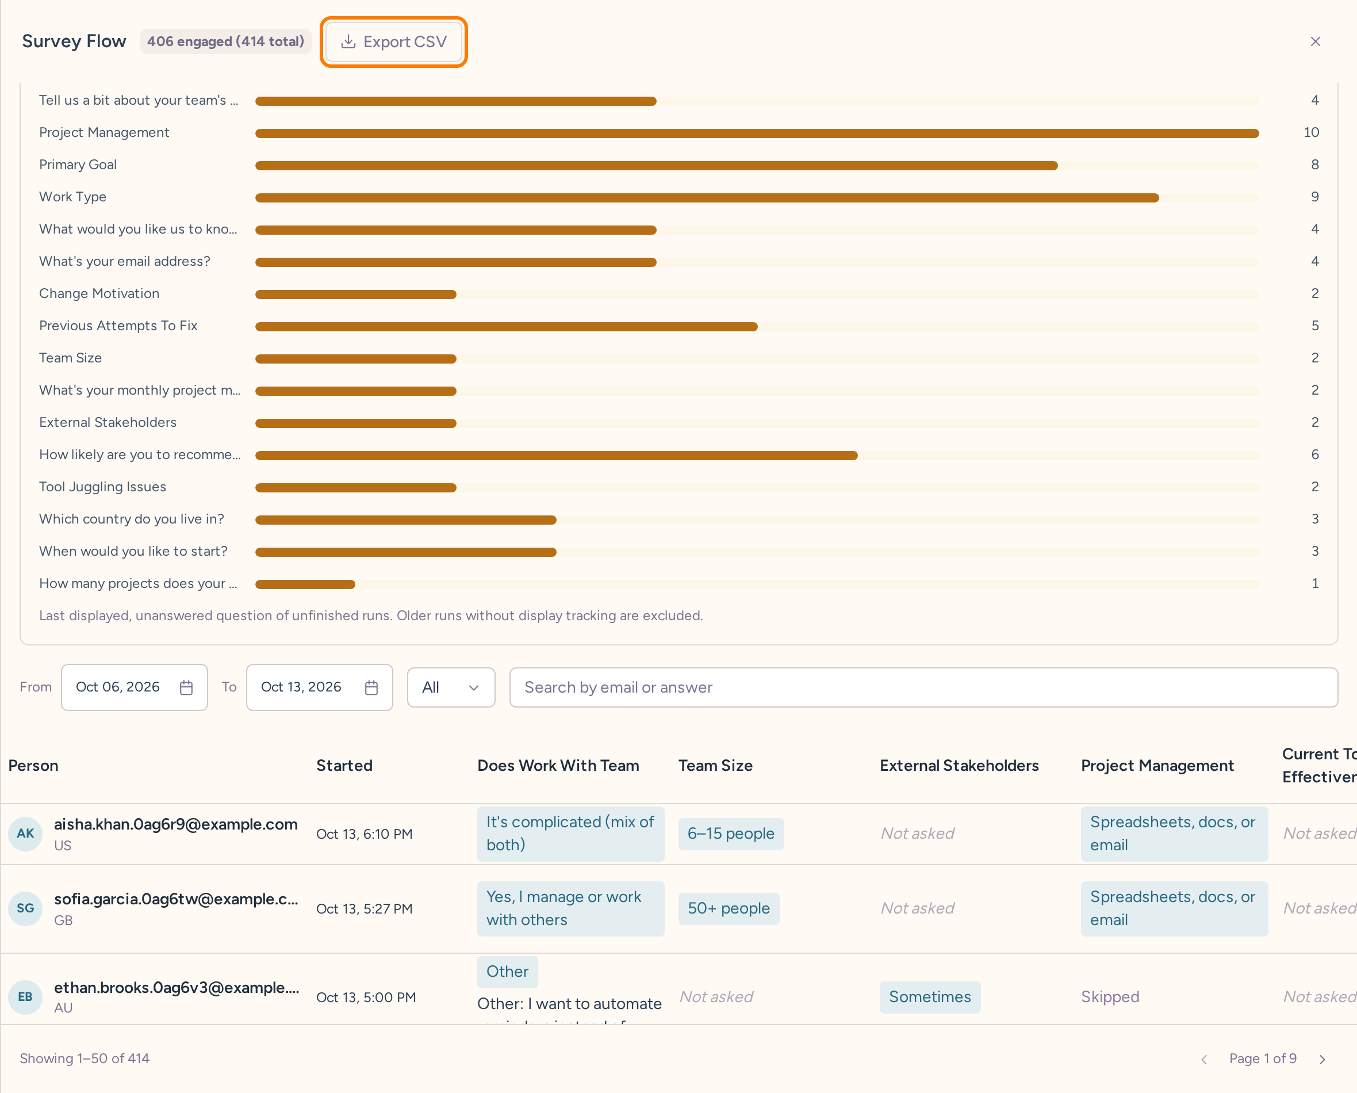This screenshot has width=1357, height=1093.
Task: Click the Page 1 of 9 indicator
Action: [1263, 1058]
